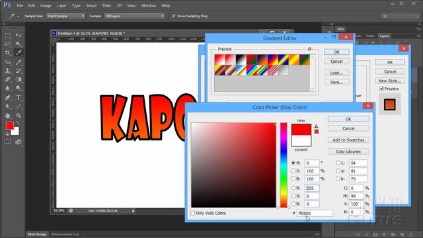Select the G (green) radio button
The image size is (423, 238).
click(x=293, y=196)
